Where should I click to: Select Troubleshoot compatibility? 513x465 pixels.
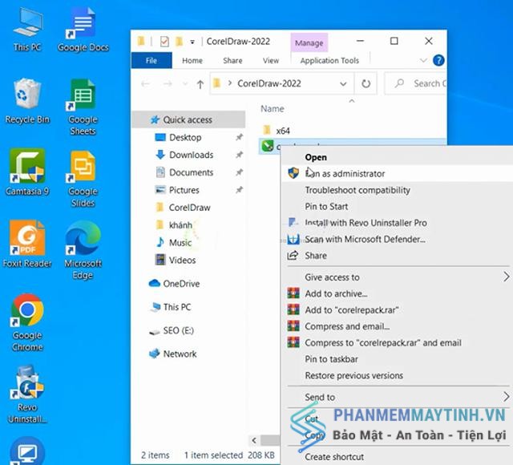point(357,190)
